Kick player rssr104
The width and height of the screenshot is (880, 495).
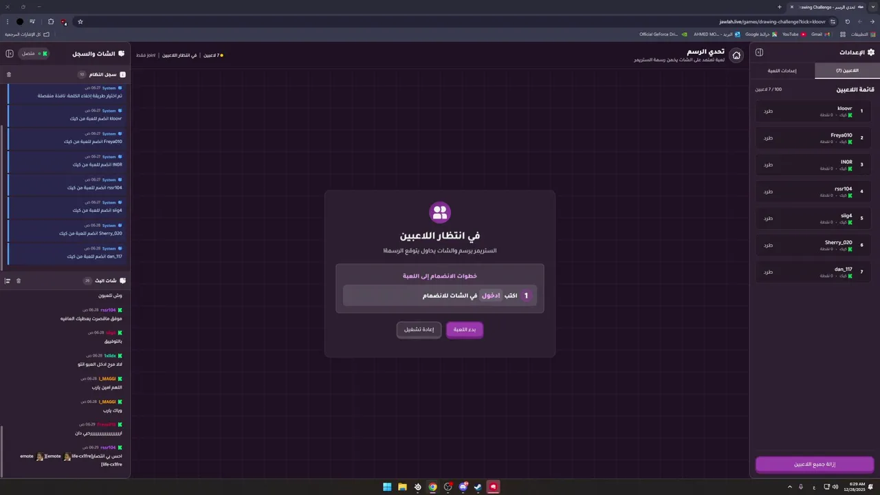(x=769, y=191)
